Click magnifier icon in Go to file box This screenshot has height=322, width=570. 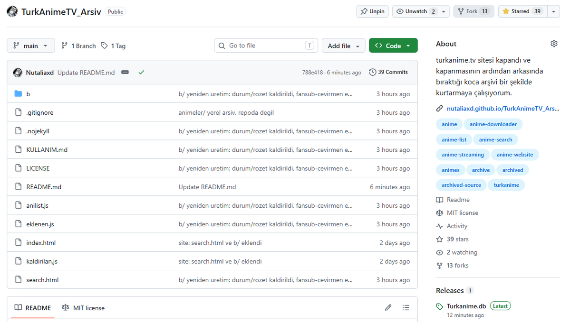222,46
